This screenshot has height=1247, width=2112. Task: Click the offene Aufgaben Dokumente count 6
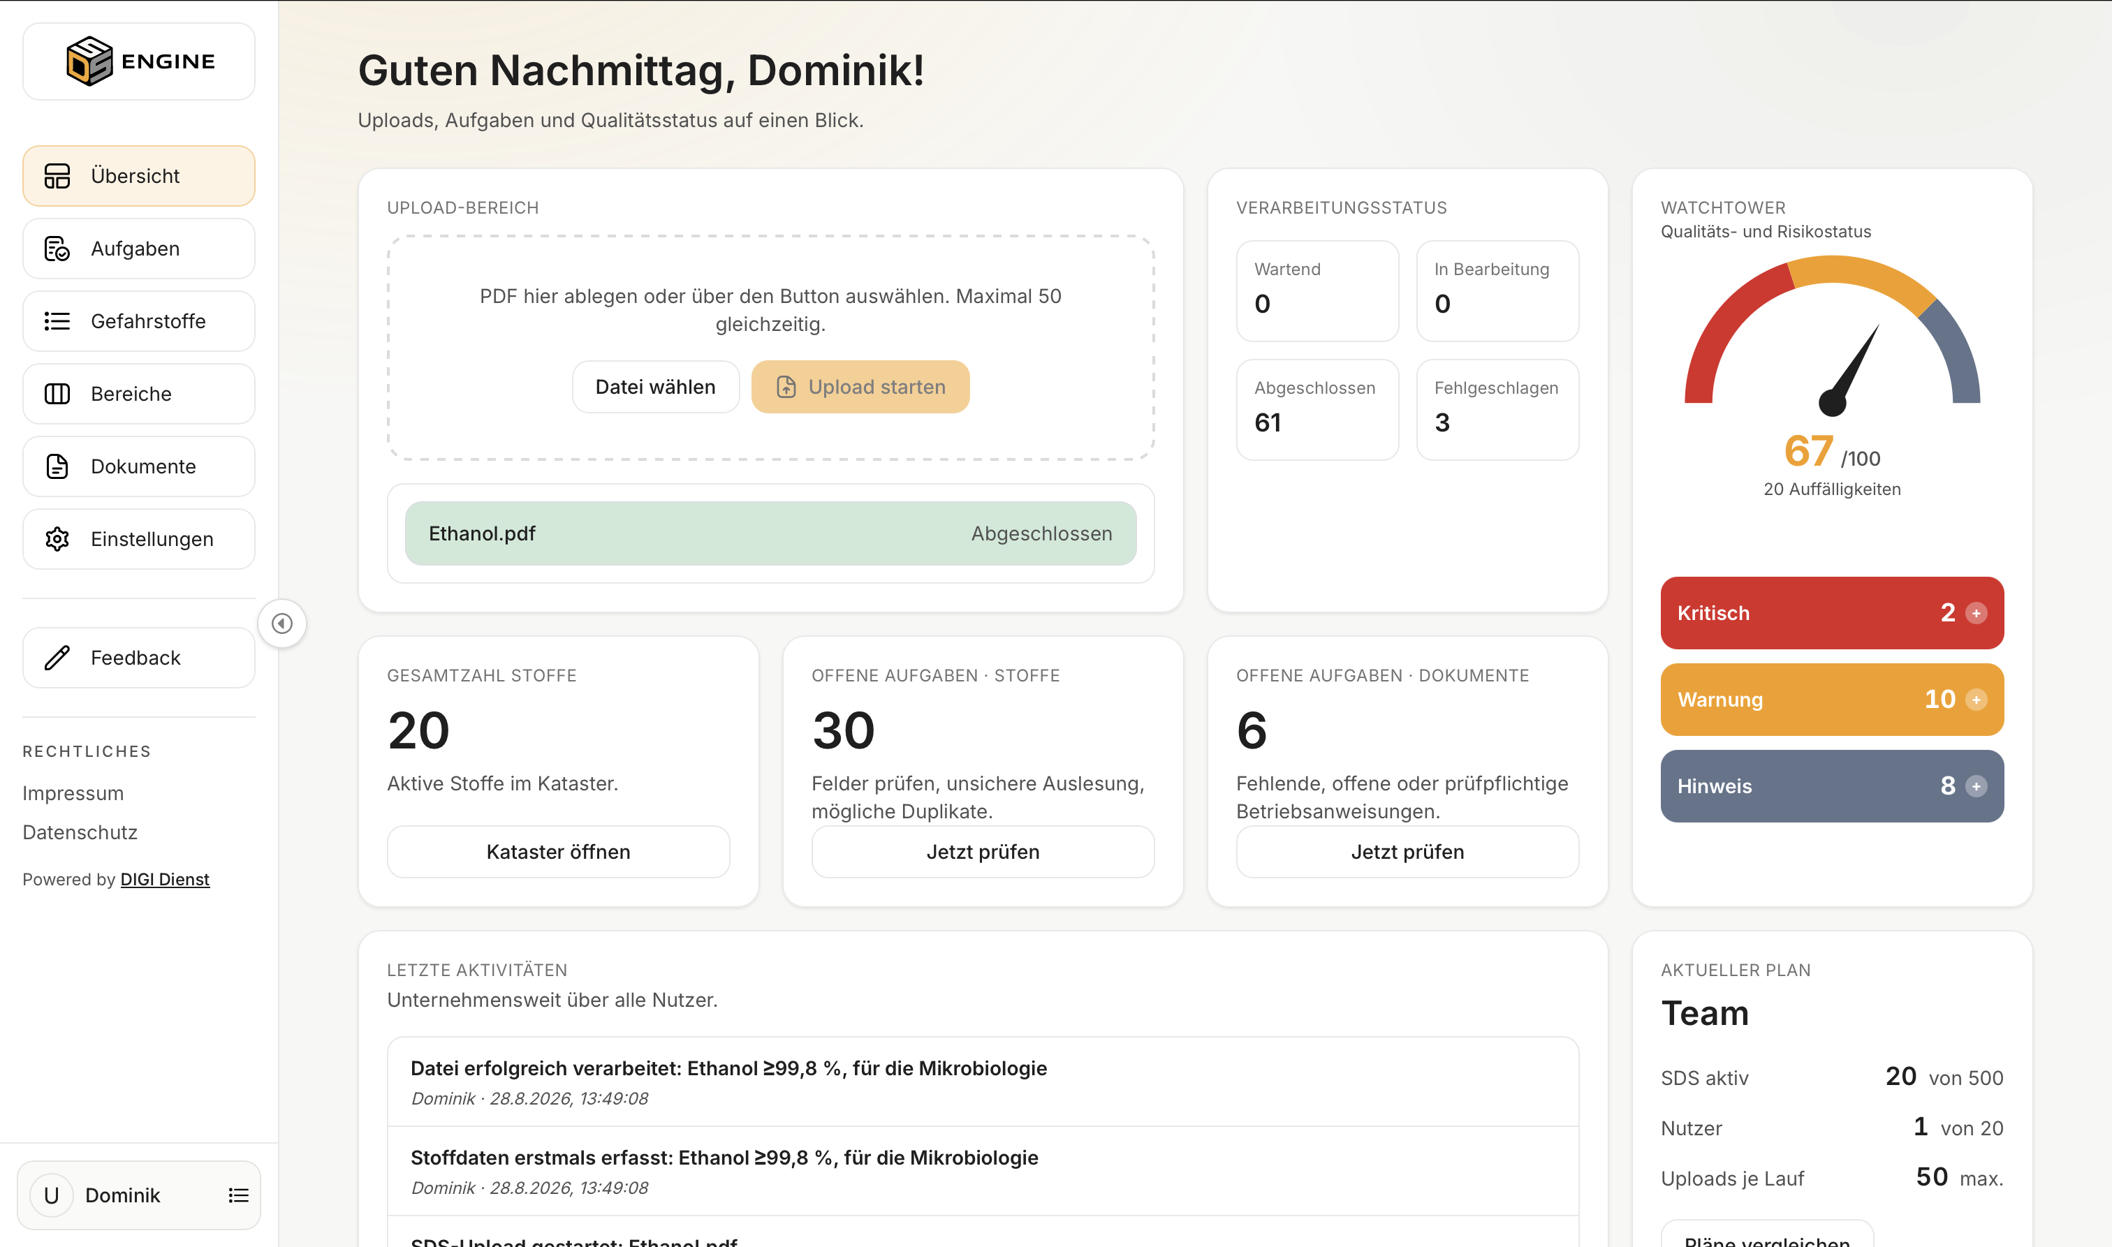(x=1252, y=730)
